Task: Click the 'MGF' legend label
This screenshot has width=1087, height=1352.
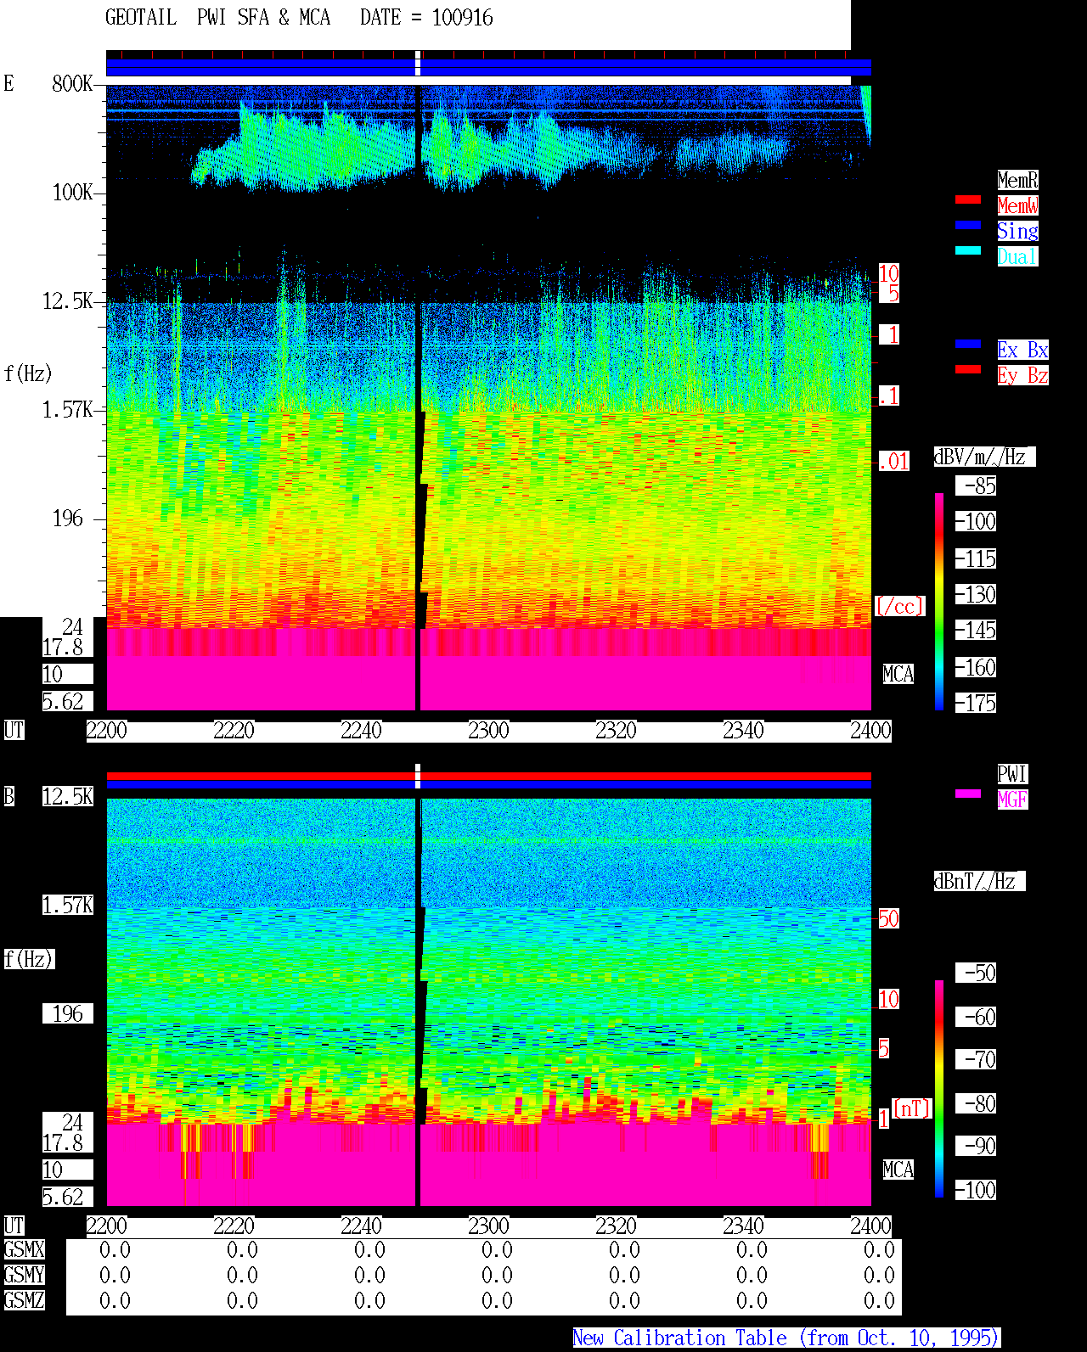Action: tap(1012, 799)
